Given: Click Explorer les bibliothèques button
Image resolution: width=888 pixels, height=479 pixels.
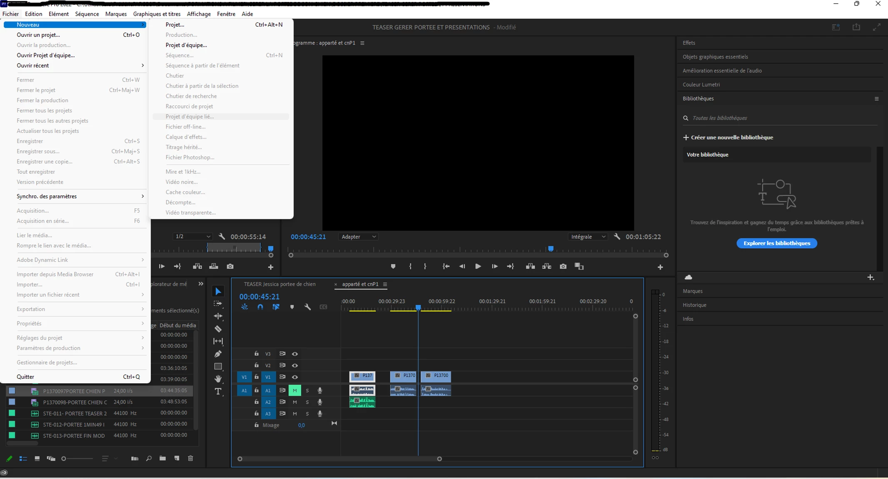Looking at the screenshot, I should 776,243.
